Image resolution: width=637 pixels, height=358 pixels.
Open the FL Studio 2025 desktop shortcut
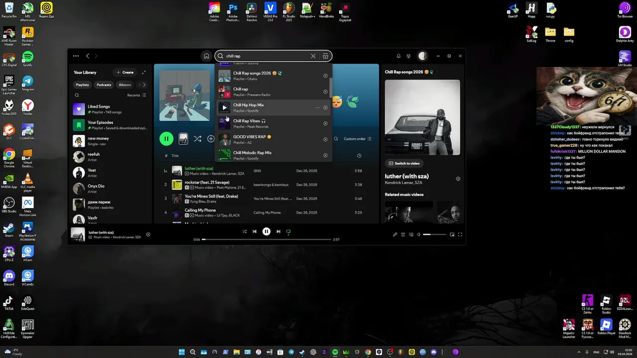[289, 12]
